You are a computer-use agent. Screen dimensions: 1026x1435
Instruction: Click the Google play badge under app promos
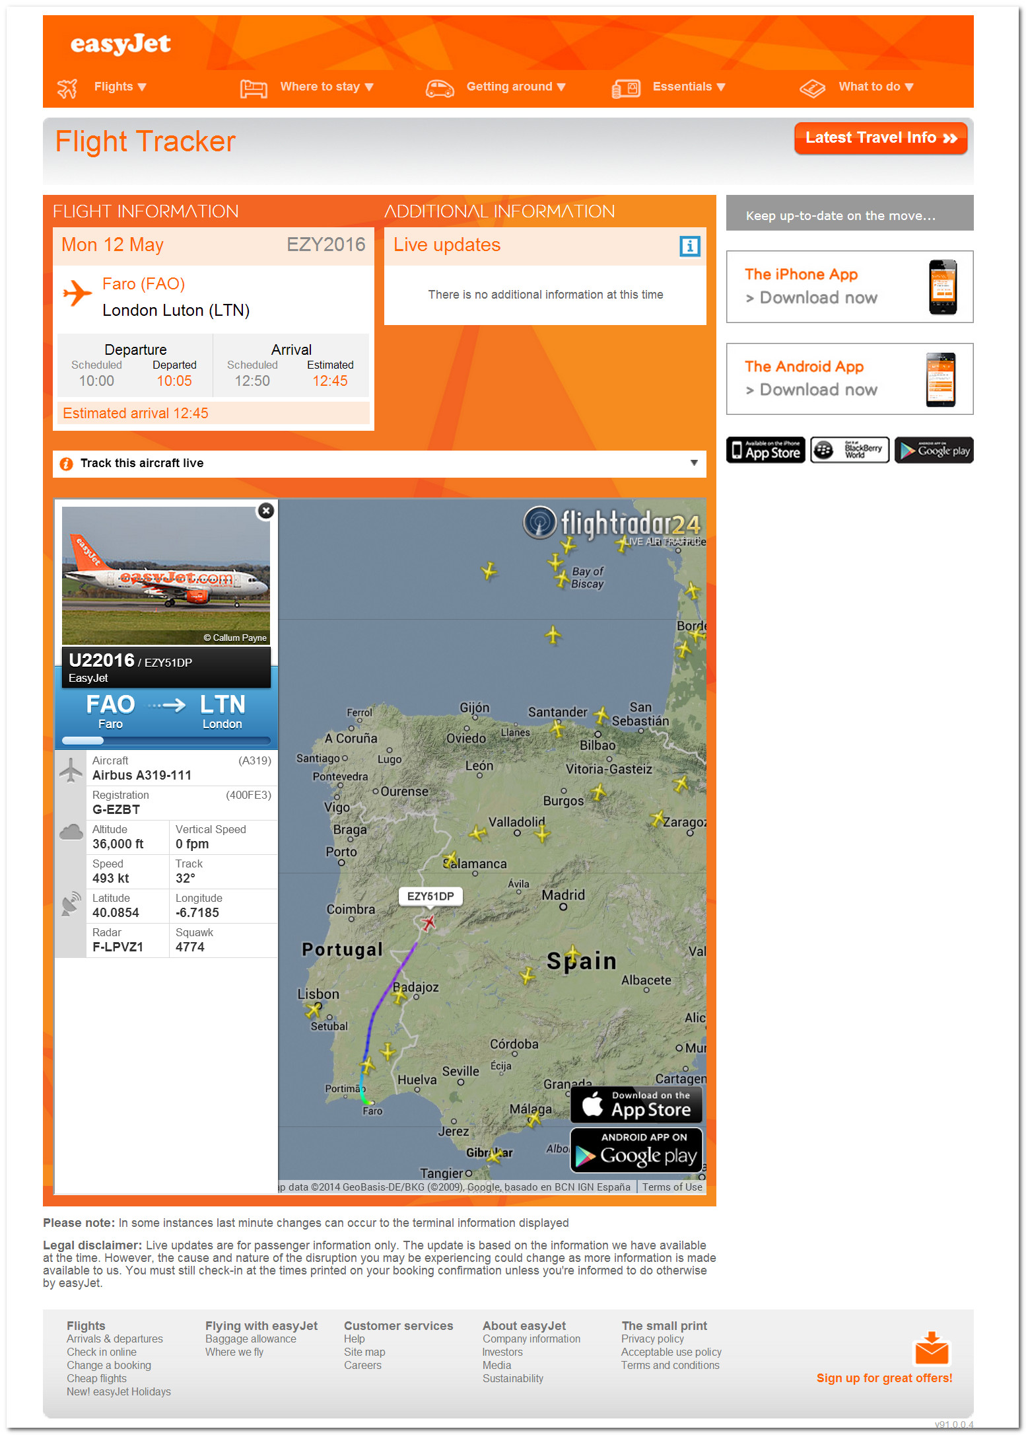click(x=934, y=450)
